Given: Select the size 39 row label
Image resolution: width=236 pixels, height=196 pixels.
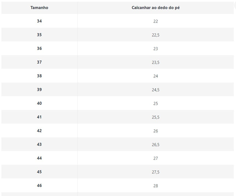Looking at the screenshot, I should tap(39, 90).
